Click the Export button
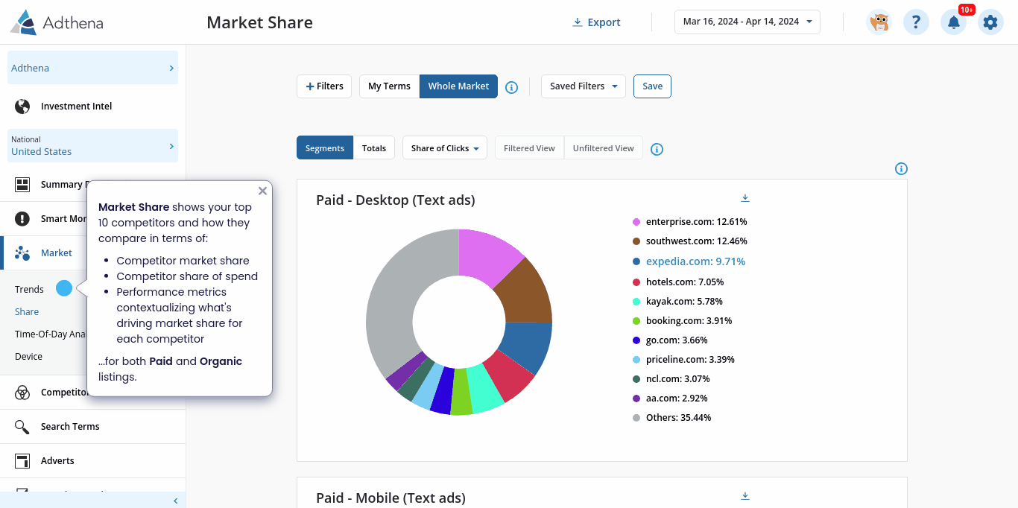The height and width of the screenshot is (508, 1018). point(596,22)
